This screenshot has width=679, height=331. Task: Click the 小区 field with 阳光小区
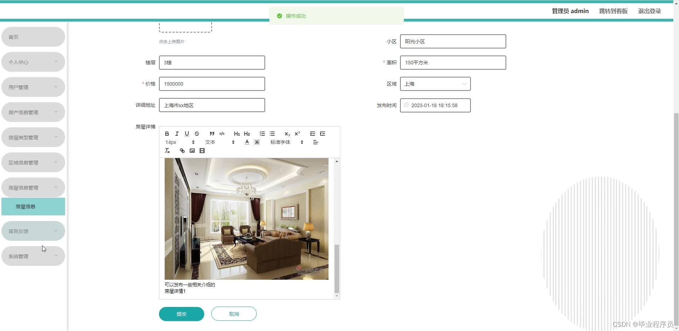point(453,41)
